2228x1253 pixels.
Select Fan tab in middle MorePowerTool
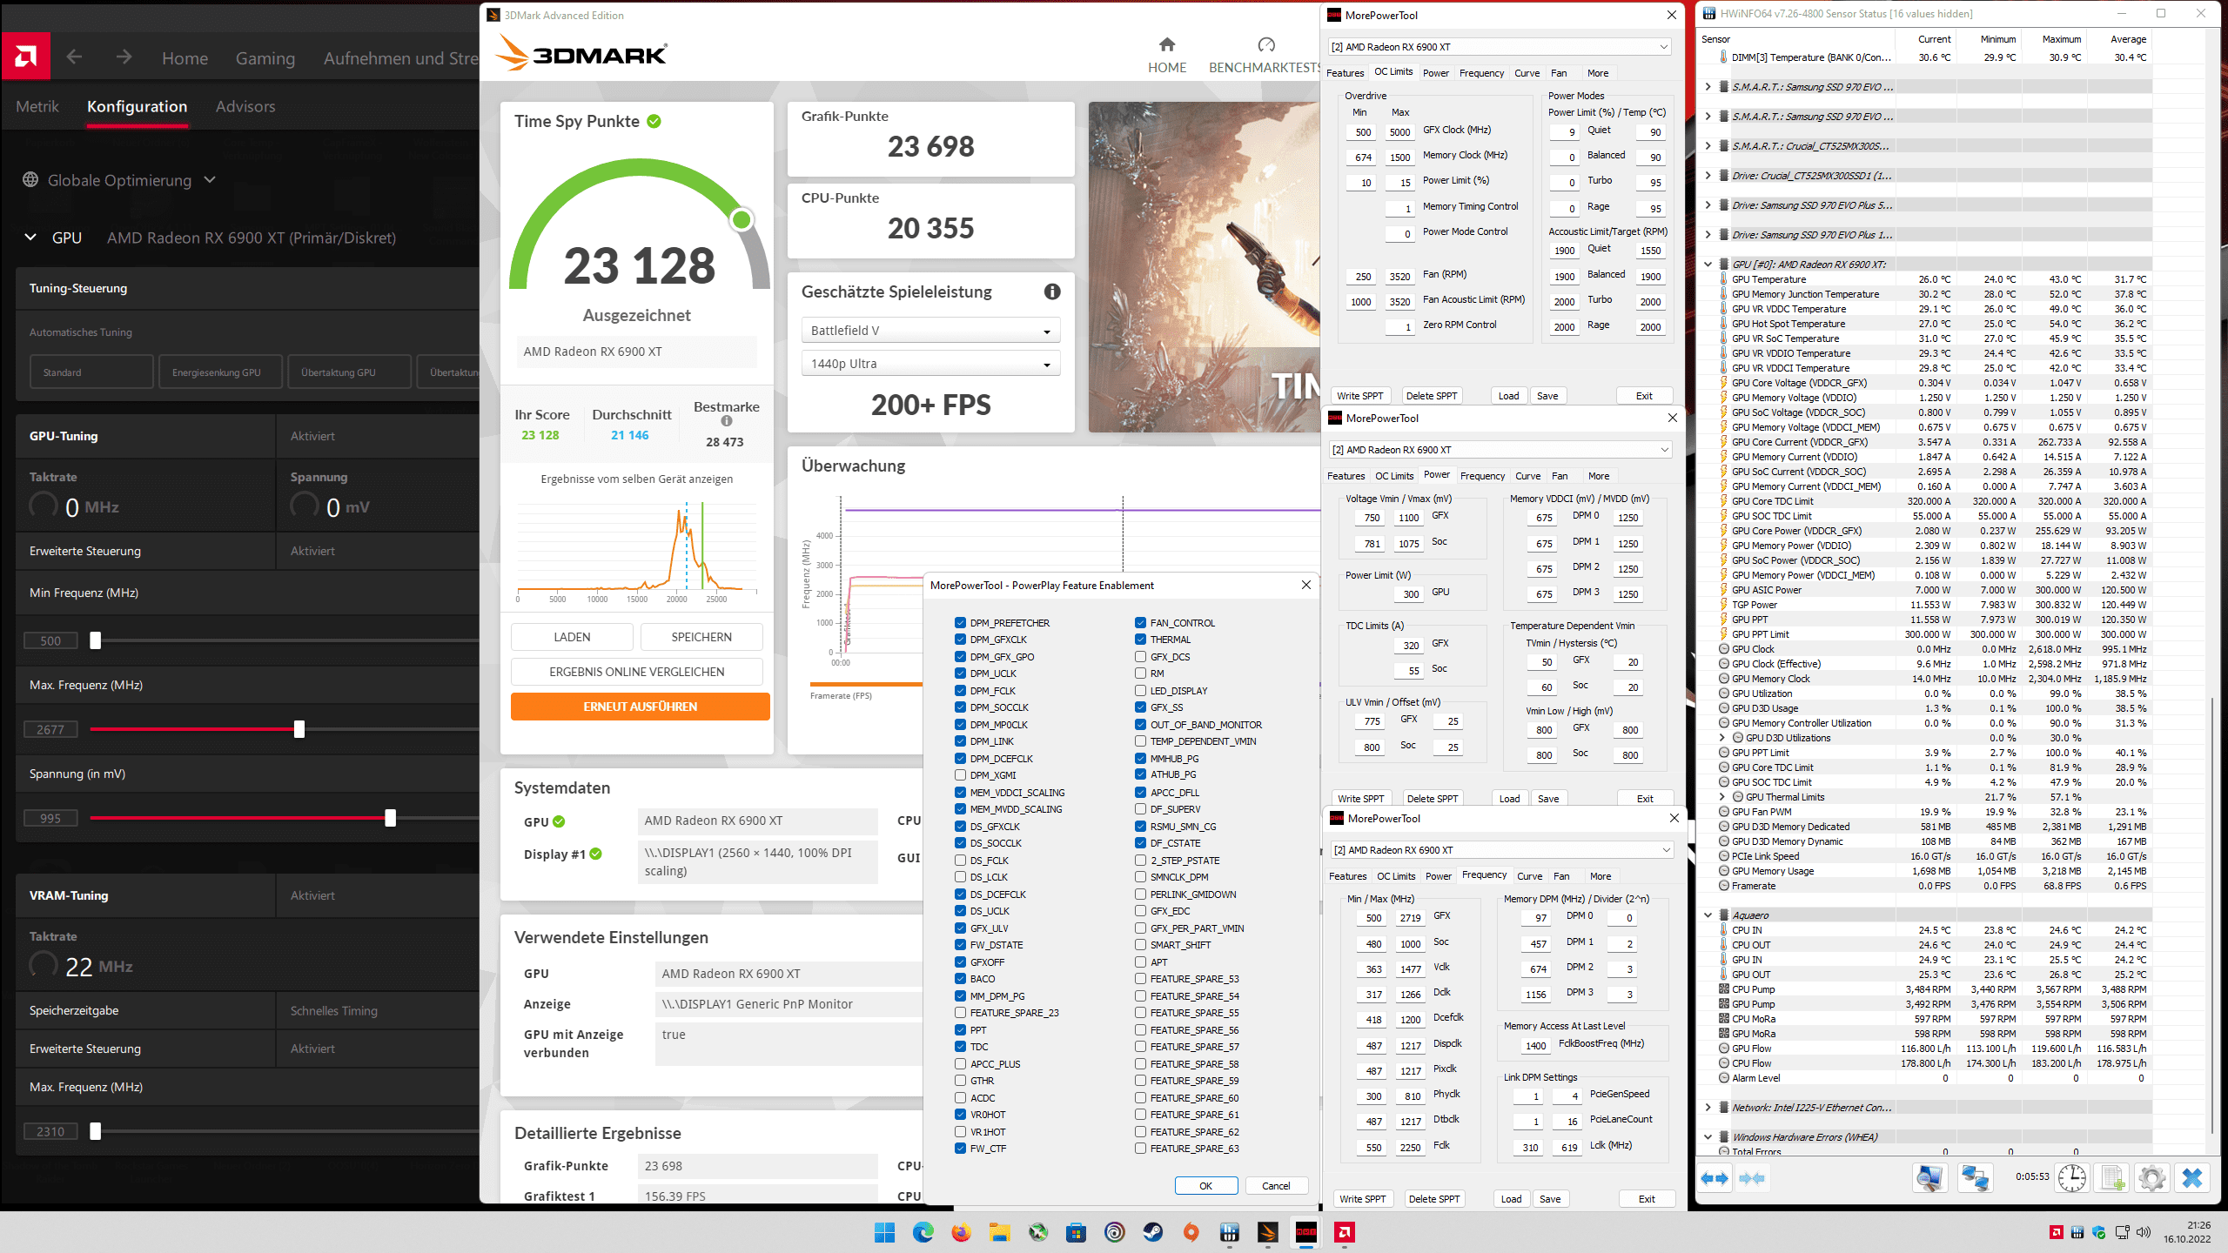coord(1560,476)
